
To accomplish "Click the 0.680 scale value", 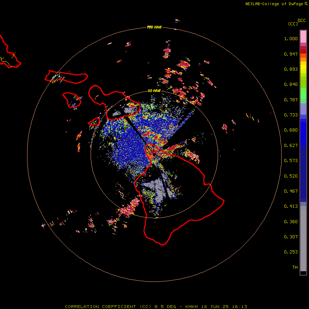I will coord(291,130).
